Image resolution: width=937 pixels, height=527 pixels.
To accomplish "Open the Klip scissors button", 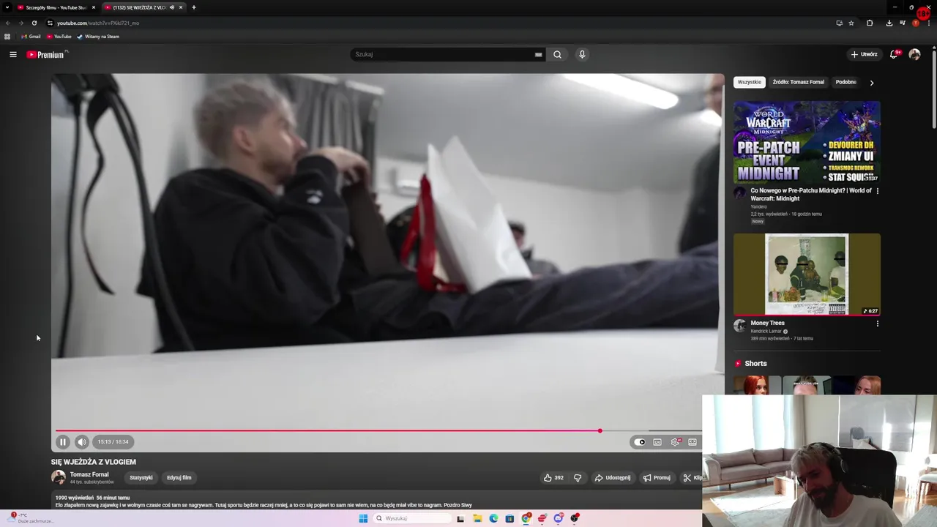I will [692, 477].
